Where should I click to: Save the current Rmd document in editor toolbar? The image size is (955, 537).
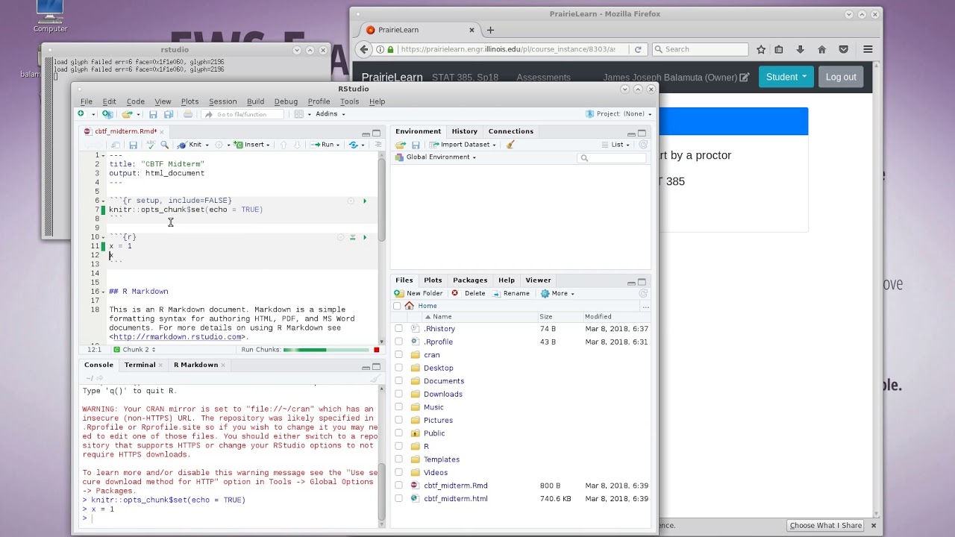(x=133, y=145)
